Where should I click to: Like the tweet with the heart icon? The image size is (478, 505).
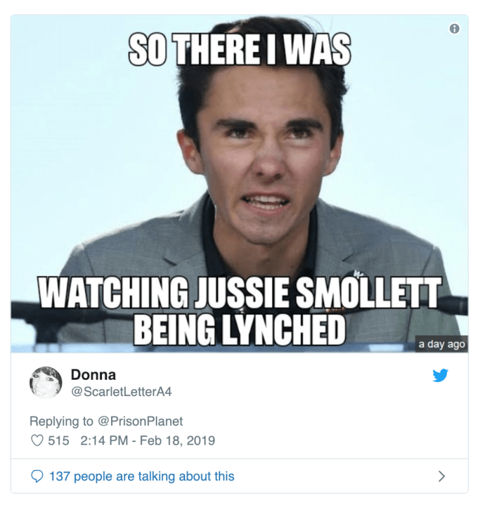tap(36, 441)
